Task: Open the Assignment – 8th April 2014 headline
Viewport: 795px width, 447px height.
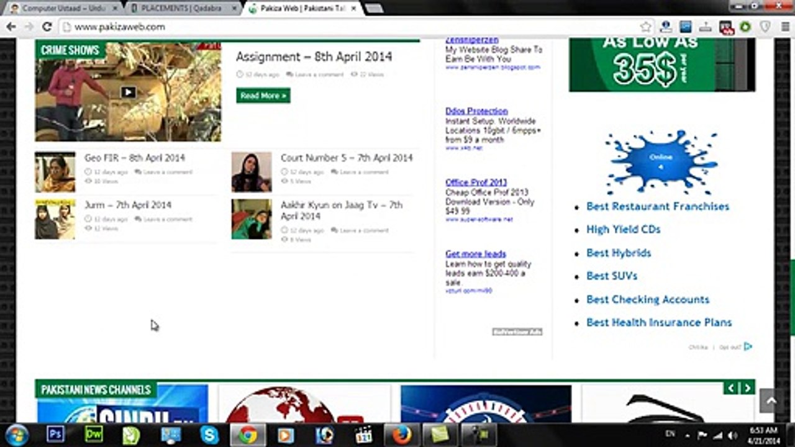Action: tap(314, 56)
